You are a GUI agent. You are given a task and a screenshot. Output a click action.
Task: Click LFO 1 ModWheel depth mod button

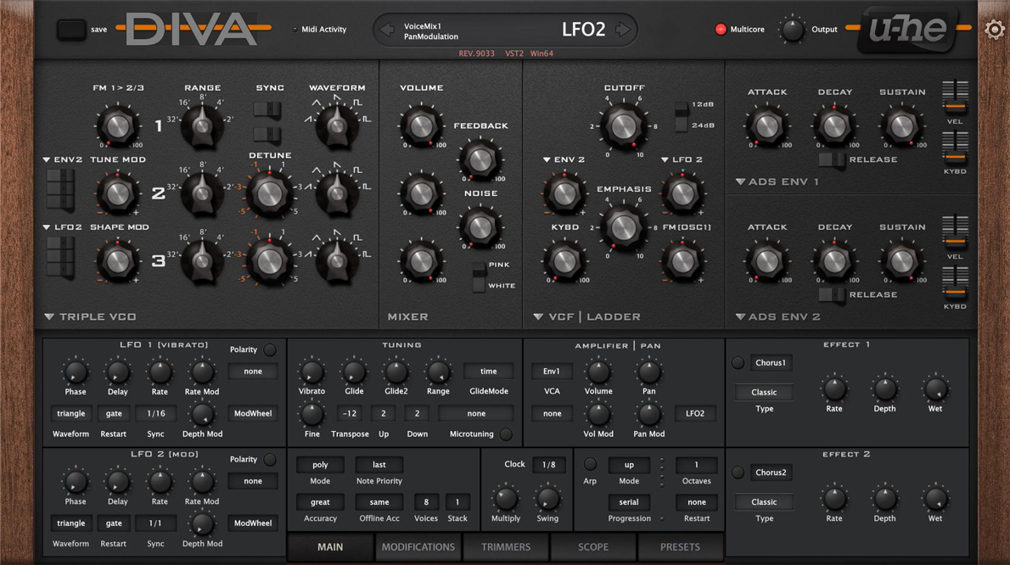tap(253, 414)
